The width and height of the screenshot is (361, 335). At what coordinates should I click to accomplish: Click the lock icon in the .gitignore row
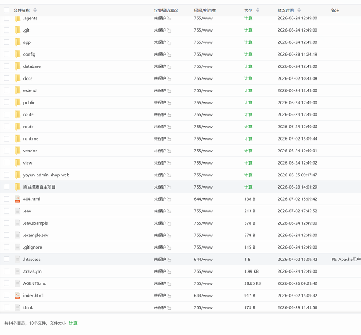point(169,248)
